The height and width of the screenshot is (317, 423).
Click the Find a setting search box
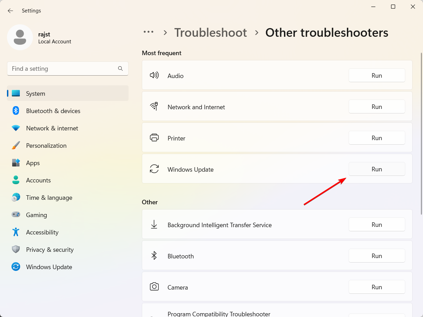coord(68,69)
